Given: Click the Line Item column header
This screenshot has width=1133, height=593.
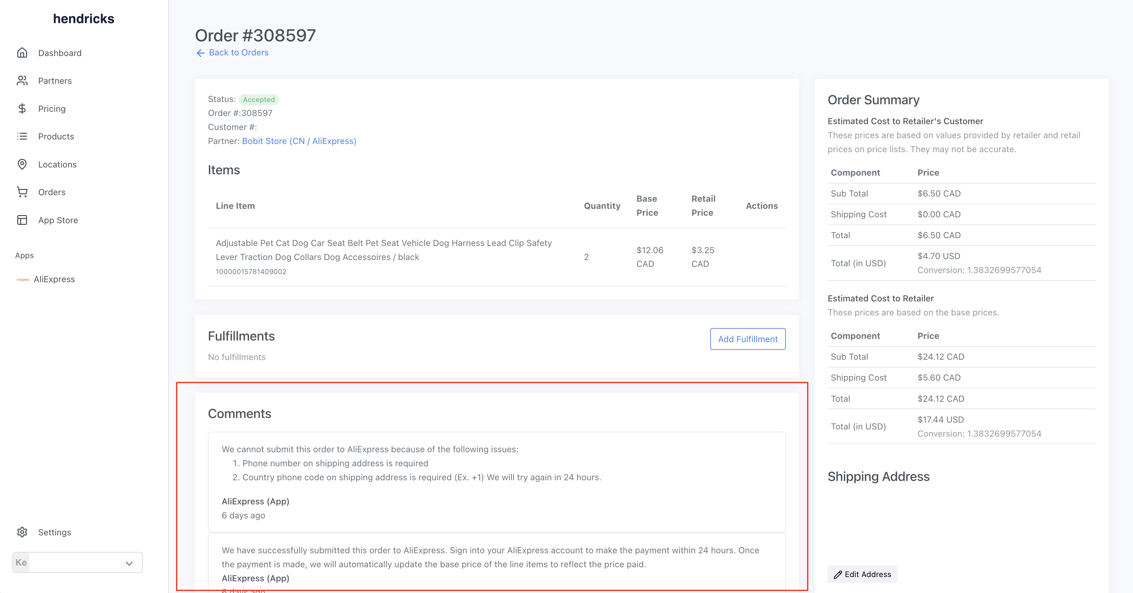Looking at the screenshot, I should point(235,206).
